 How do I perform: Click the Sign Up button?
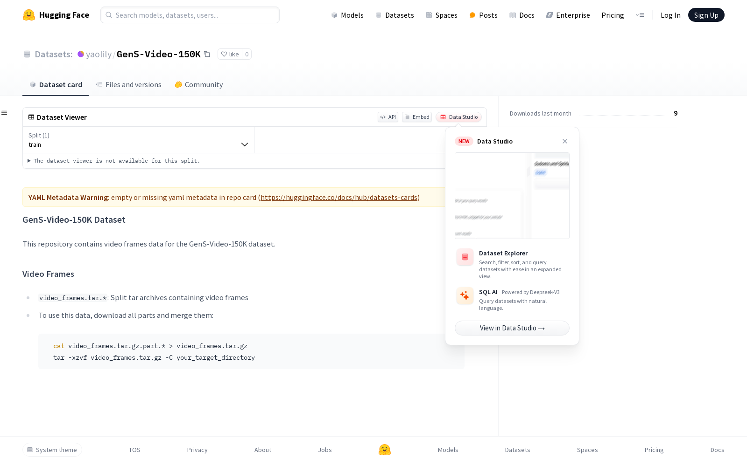coord(706,15)
